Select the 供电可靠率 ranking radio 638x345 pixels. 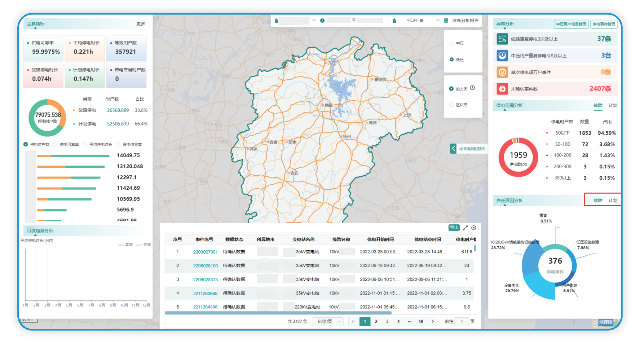pyautogui.click(x=55, y=144)
